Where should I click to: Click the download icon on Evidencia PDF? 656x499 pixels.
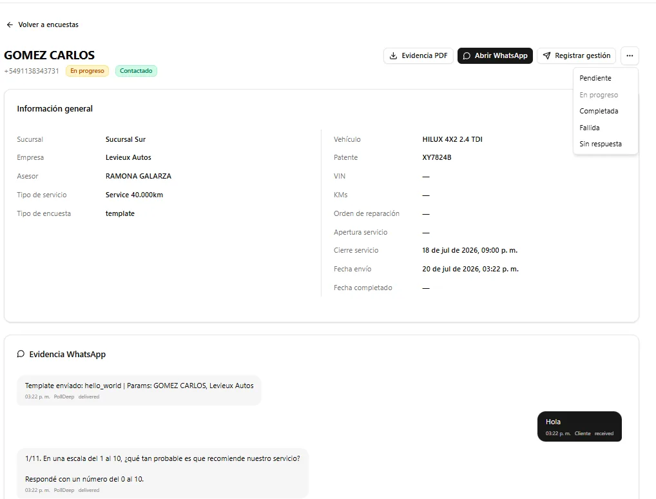(x=393, y=55)
